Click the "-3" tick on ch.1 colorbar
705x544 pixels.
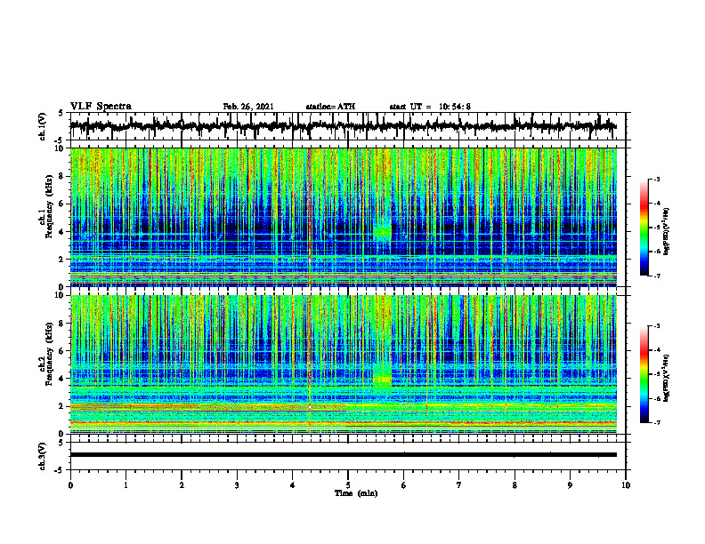(656, 179)
